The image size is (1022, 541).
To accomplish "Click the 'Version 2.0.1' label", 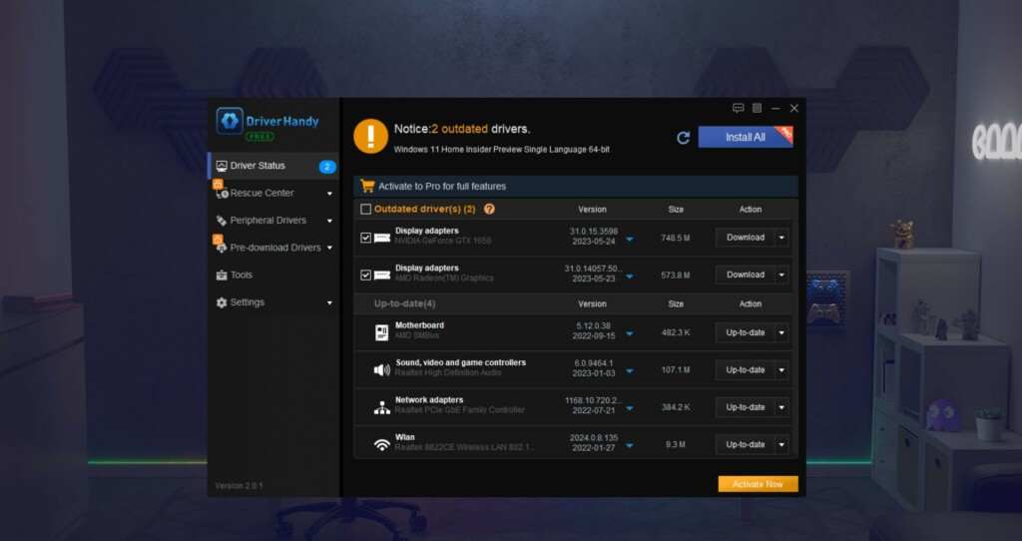I will 240,485.
